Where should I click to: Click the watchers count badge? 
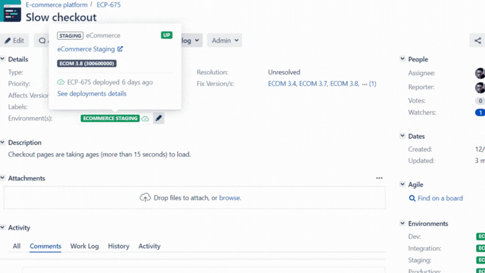480,112
